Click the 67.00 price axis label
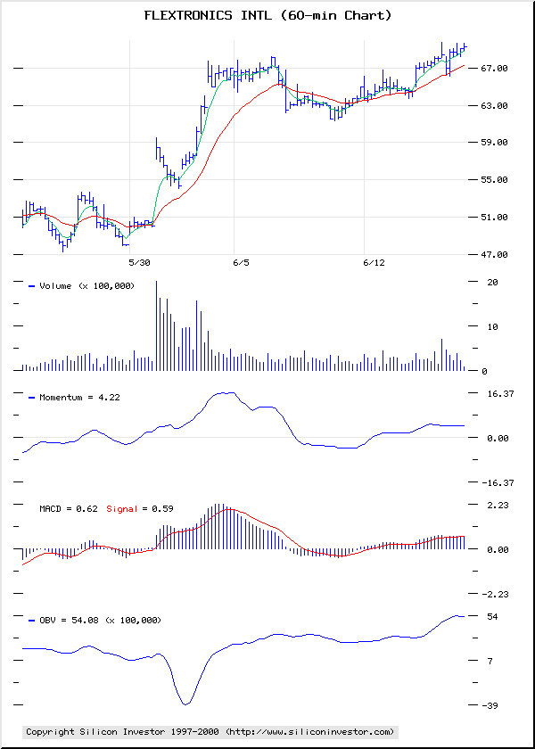535x749 pixels. click(493, 69)
